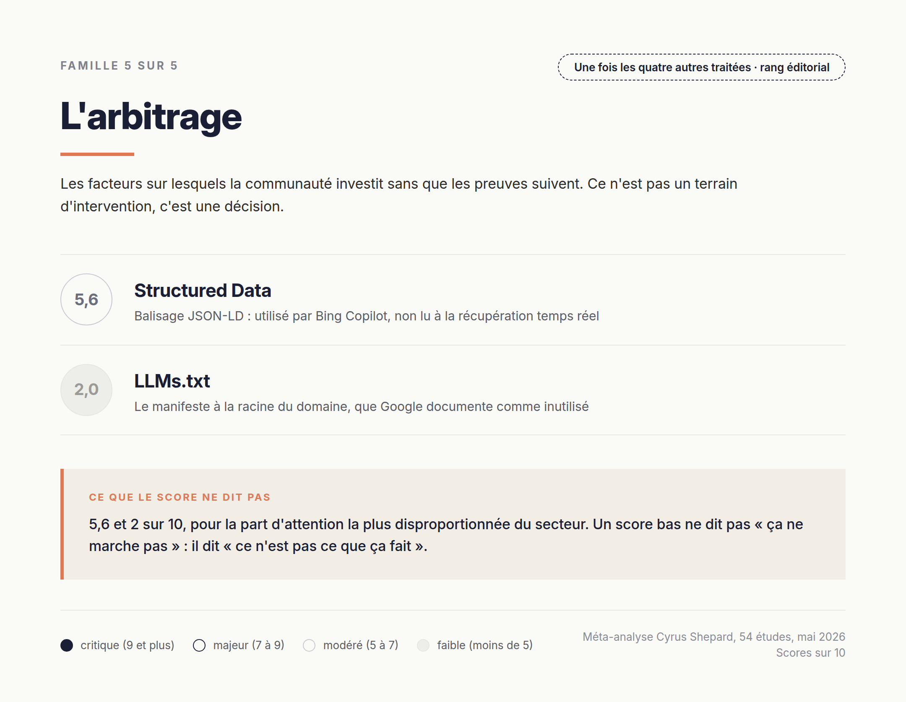The width and height of the screenshot is (906, 702).
Task: Click the Ce que le score ne dit pas heading
Action: click(x=180, y=497)
